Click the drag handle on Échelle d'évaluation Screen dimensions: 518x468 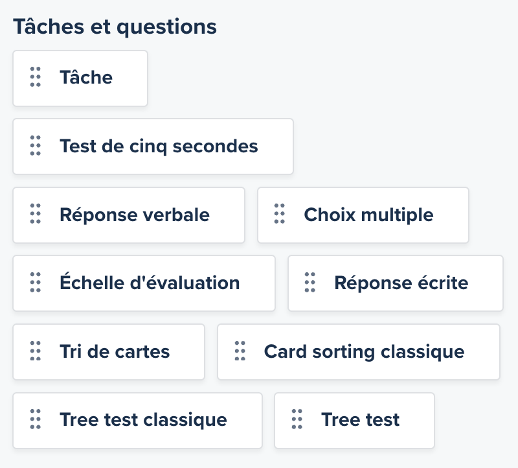[x=35, y=283]
